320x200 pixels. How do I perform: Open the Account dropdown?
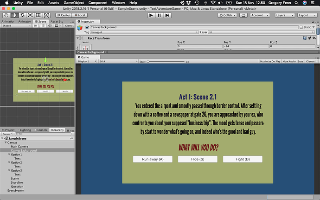pos(260,15)
